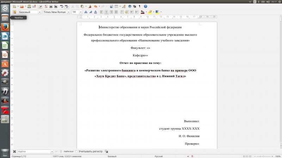Expand the Open recent files dropdown arrow
Viewport: 282px width, 158px height.
(x=25, y=6)
